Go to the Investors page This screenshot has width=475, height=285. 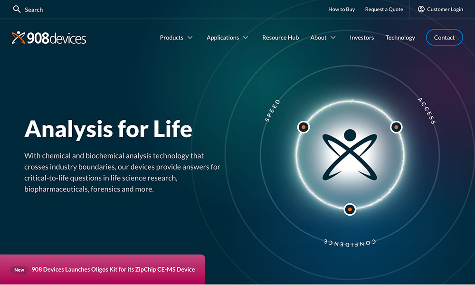(361, 38)
